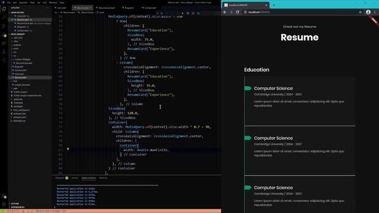The height and width of the screenshot is (213, 379).
Task: Click the Education heading on the web page
Action: coord(256,70)
